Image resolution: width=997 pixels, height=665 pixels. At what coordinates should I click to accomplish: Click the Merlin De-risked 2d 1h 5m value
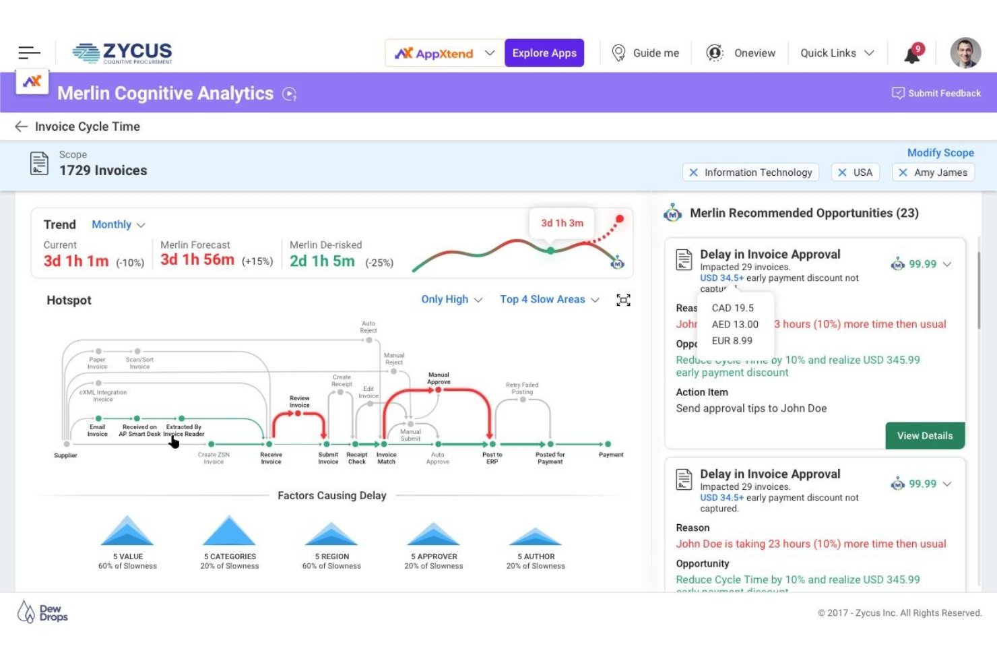point(322,261)
